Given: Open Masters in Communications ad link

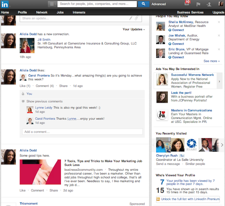Looking at the screenshot, I should tap(191, 110).
